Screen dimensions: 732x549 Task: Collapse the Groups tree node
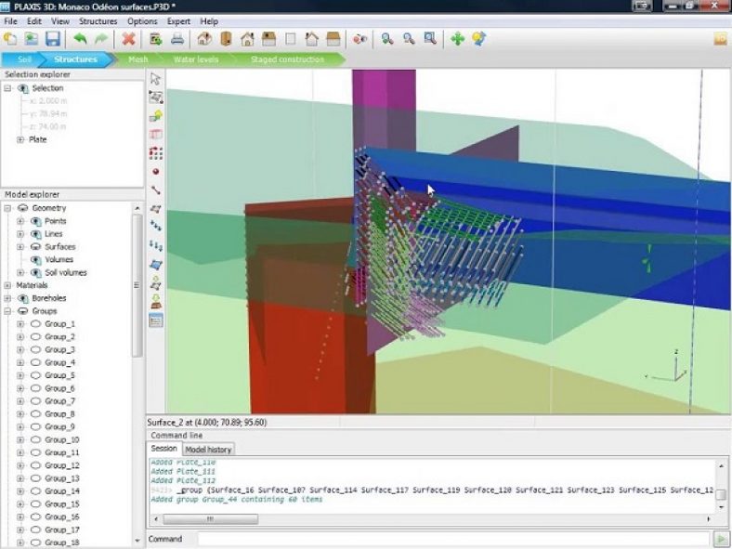(7, 311)
